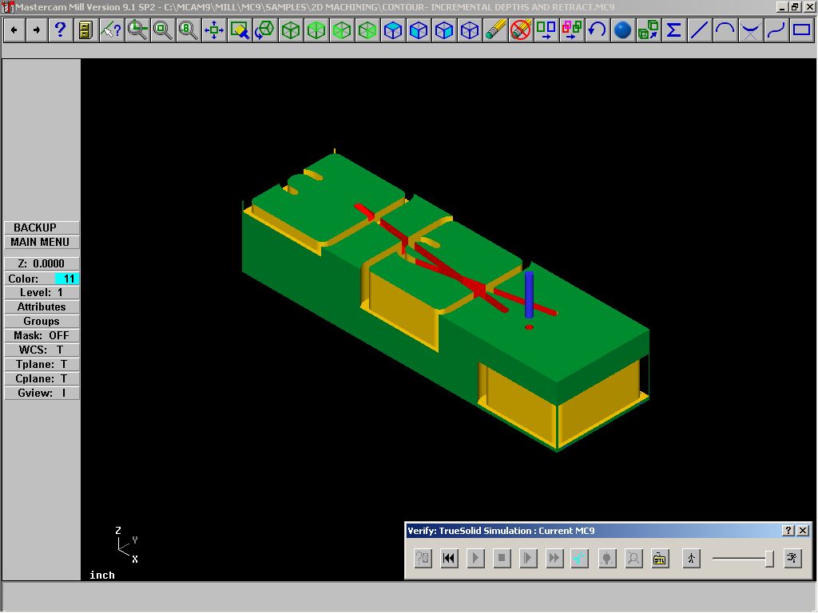Change the WCS T setting
Screen dimensions: 818x613
[x=42, y=350]
